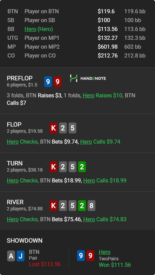Click the red K card on the flop
Viewport: 155px width, 275px height.
pos(53,128)
